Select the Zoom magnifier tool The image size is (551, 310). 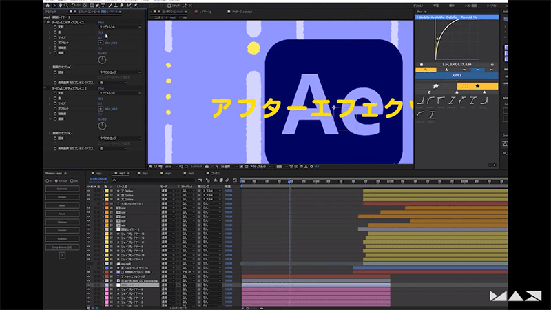(65, 6)
